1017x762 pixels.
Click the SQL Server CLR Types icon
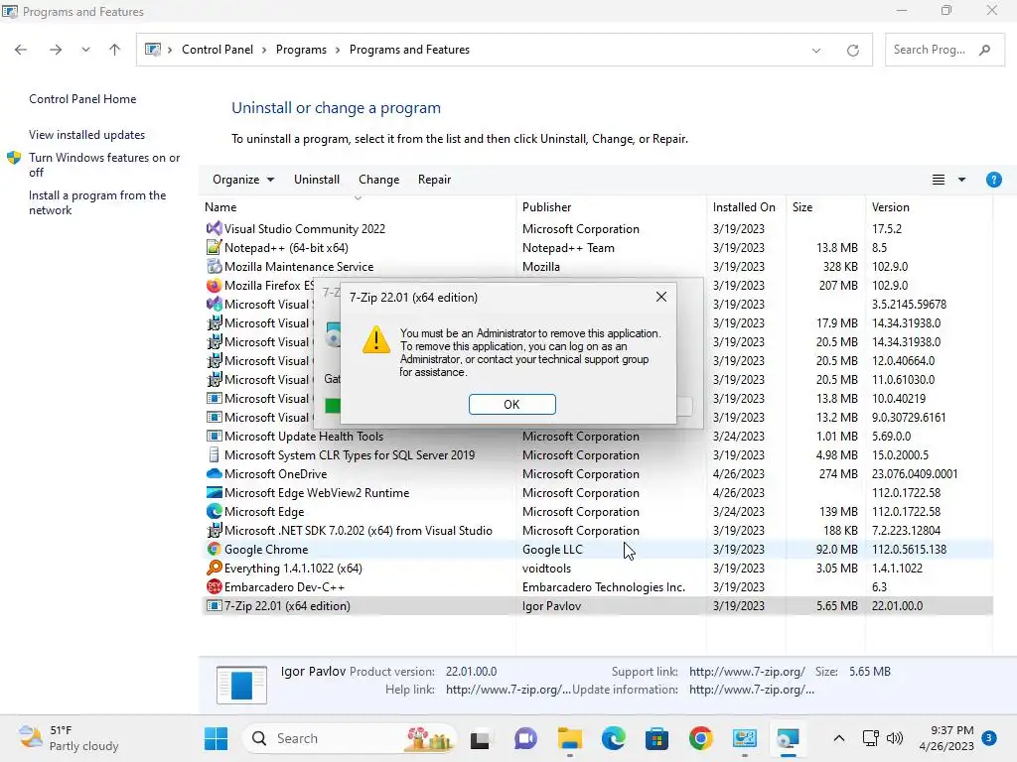coord(214,454)
